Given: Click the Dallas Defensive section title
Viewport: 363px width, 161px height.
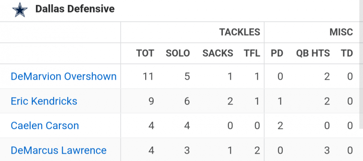Looking at the screenshot, I should (x=75, y=9).
